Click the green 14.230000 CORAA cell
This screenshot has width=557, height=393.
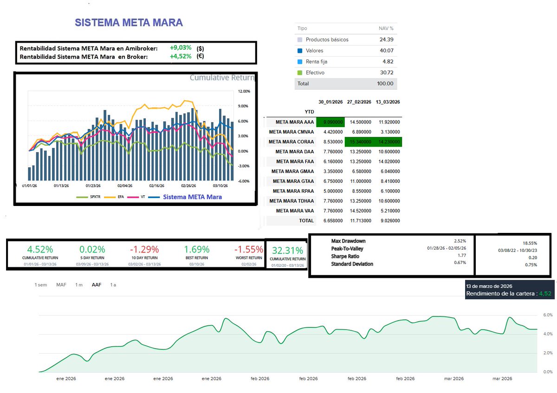point(388,142)
